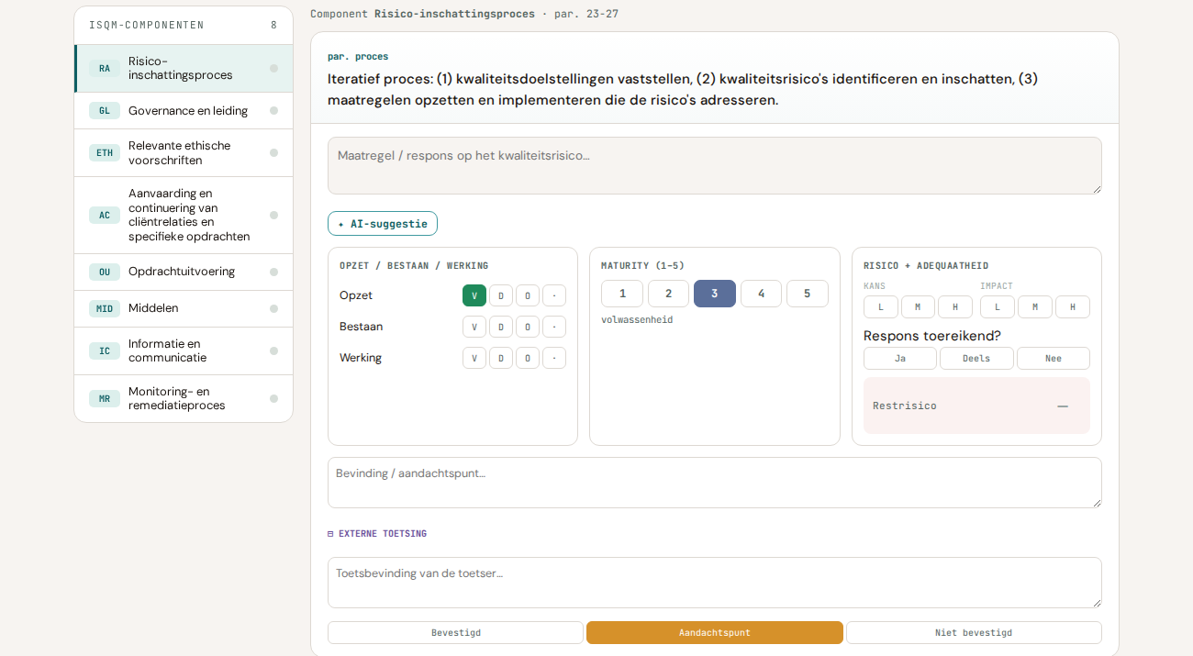Rate Werking as V
The width and height of the screenshot is (1193, 656).
(x=474, y=358)
